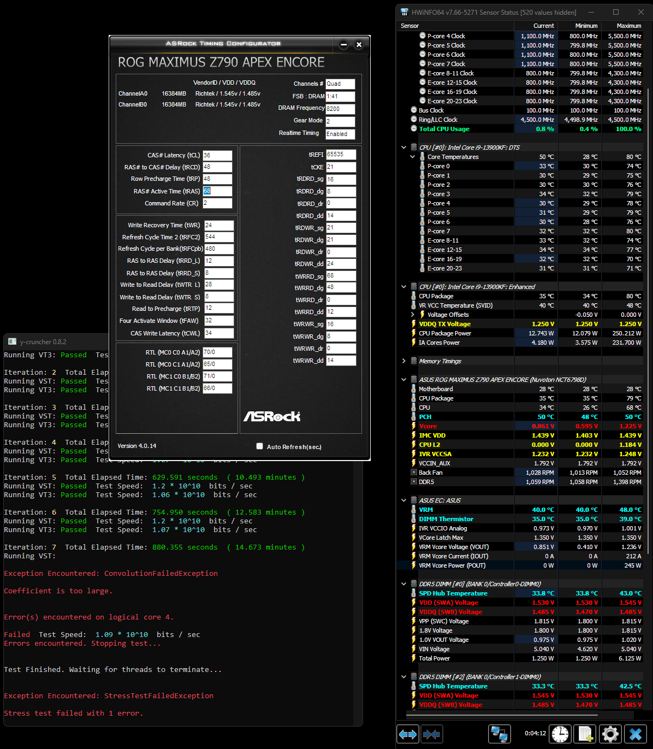Click the tRAS value field
Screen dimensions: 653x749
[x=217, y=191]
